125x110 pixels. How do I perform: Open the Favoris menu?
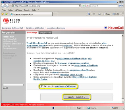(x=27, y=10)
